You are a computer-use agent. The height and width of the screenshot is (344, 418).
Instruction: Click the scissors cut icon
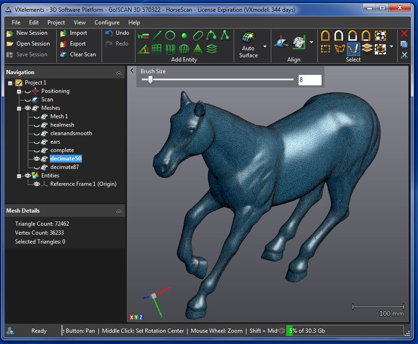tap(404, 55)
